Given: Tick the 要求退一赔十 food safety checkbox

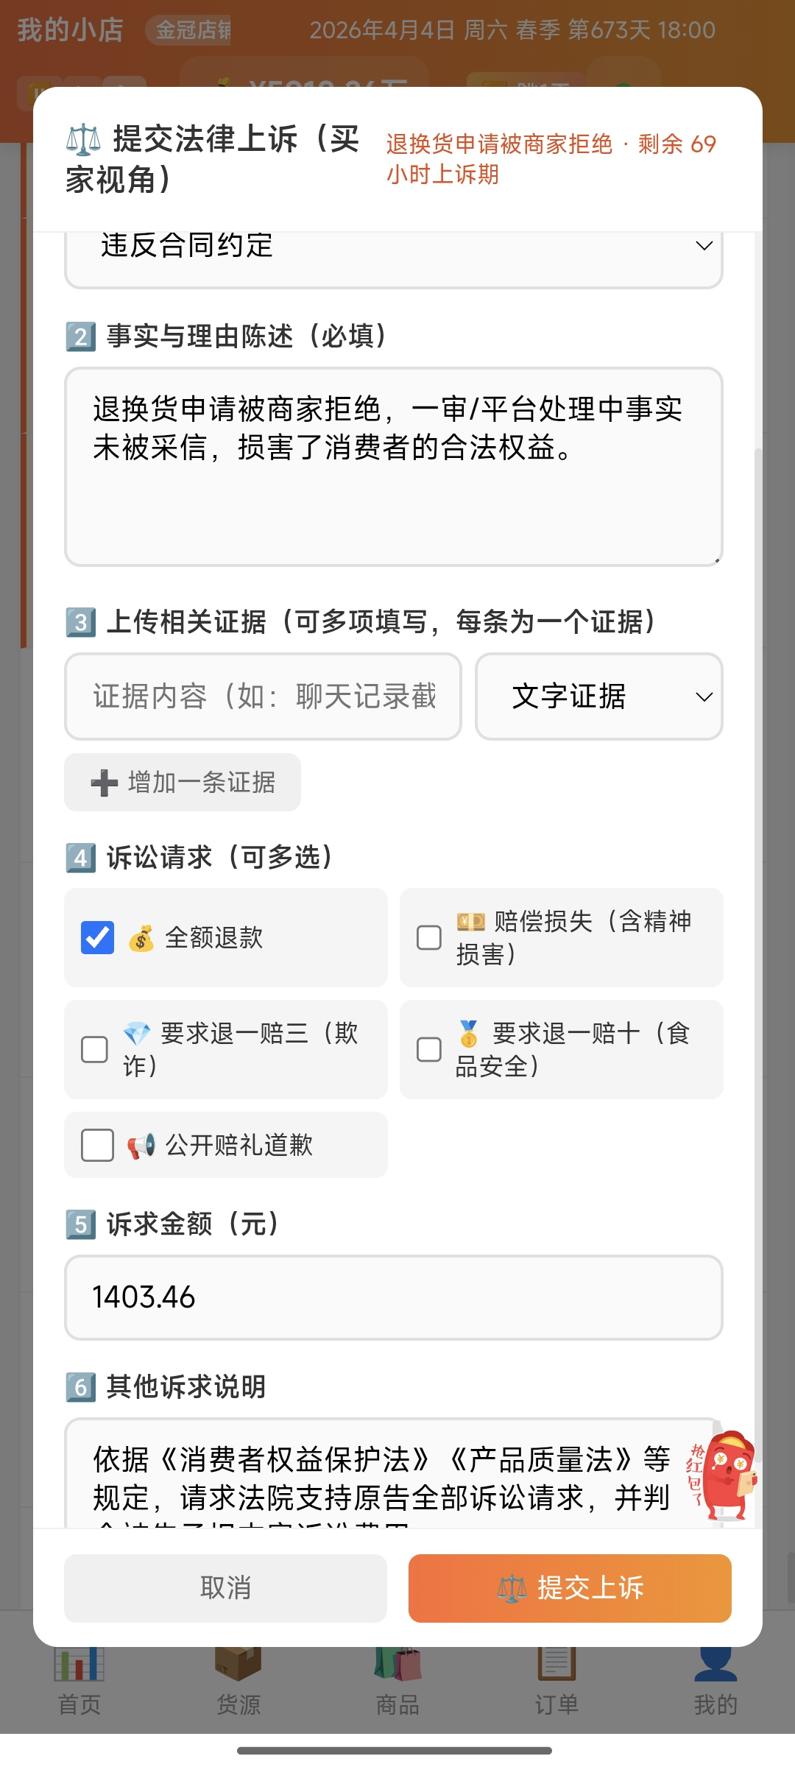Looking at the screenshot, I should 429,1049.
